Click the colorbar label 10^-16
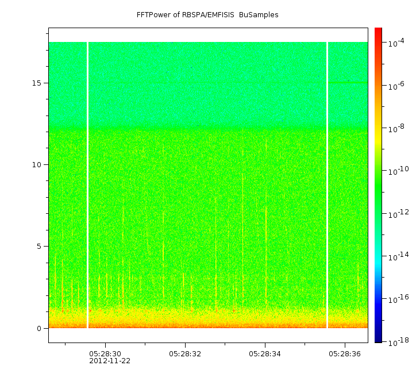Image resolution: width=416 pixels, height=377 pixels. pyautogui.click(x=398, y=299)
